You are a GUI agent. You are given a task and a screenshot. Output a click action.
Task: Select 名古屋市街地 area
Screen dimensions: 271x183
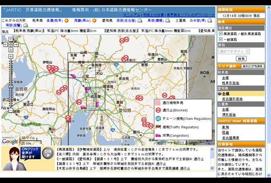(x=232, y=99)
